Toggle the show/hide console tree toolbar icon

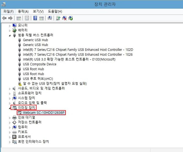click(19, 18)
